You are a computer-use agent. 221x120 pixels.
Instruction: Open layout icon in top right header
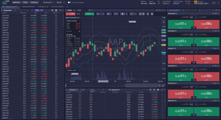pyautogui.click(x=214, y=3)
